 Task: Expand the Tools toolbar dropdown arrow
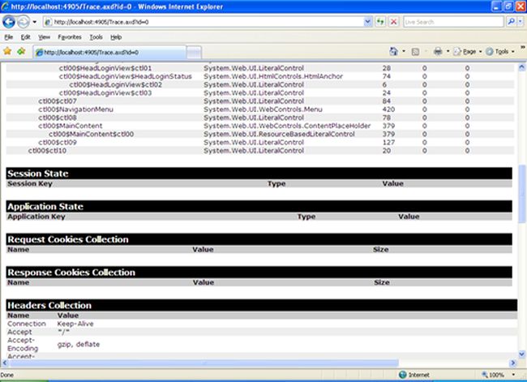(513, 51)
